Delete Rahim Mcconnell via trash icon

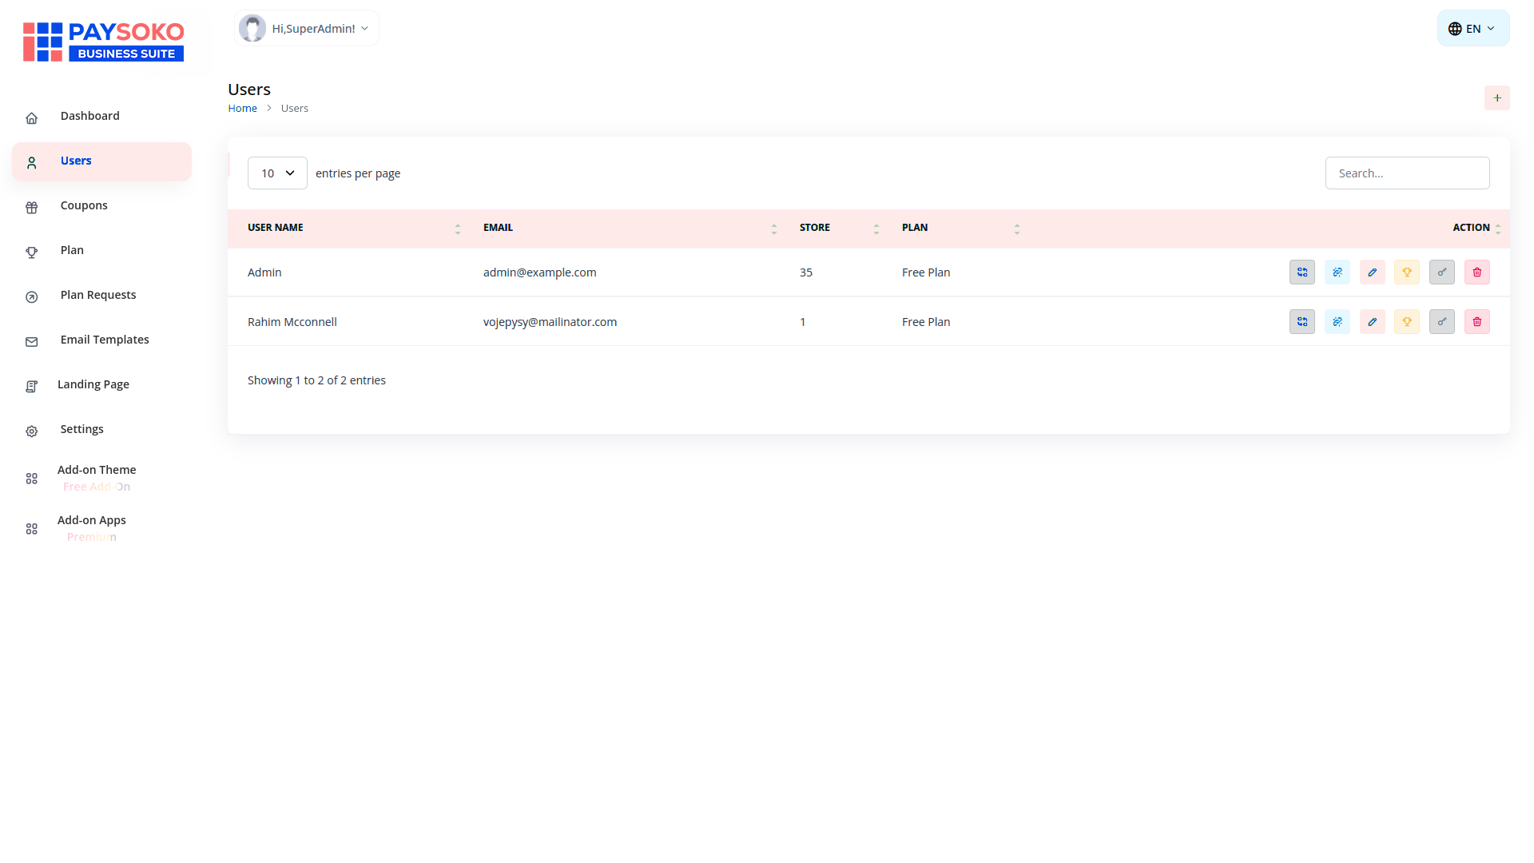click(x=1476, y=322)
